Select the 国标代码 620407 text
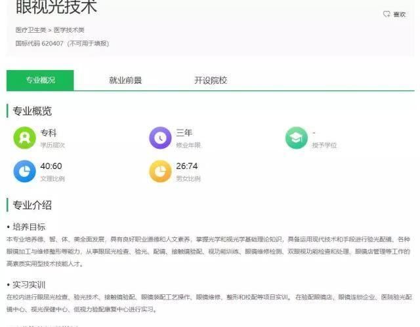The image size is (420, 327). [x=39, y=43]
